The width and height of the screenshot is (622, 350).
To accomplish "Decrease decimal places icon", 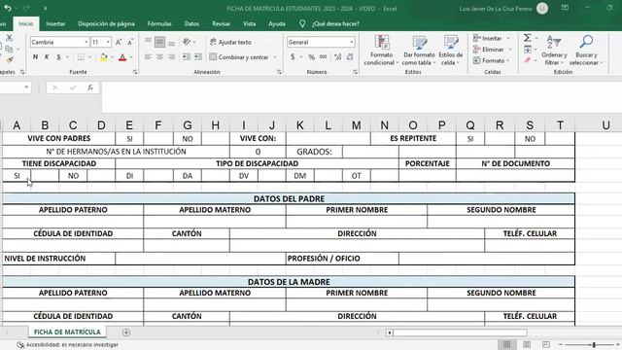I will 350,57.
